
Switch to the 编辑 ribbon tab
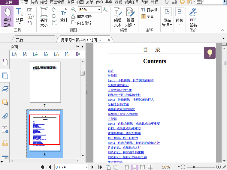tap(44, 2)
